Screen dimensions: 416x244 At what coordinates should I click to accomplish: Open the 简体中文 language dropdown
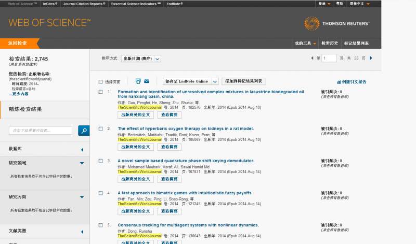359,4
